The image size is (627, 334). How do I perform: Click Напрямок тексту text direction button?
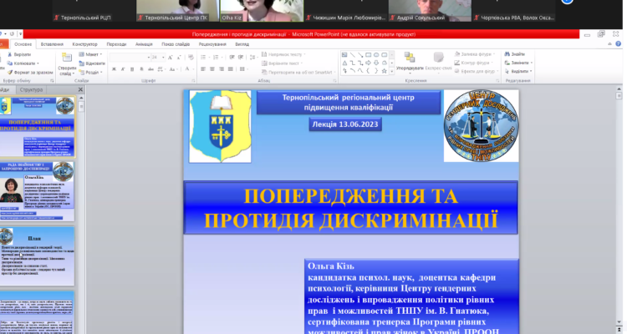283,54
